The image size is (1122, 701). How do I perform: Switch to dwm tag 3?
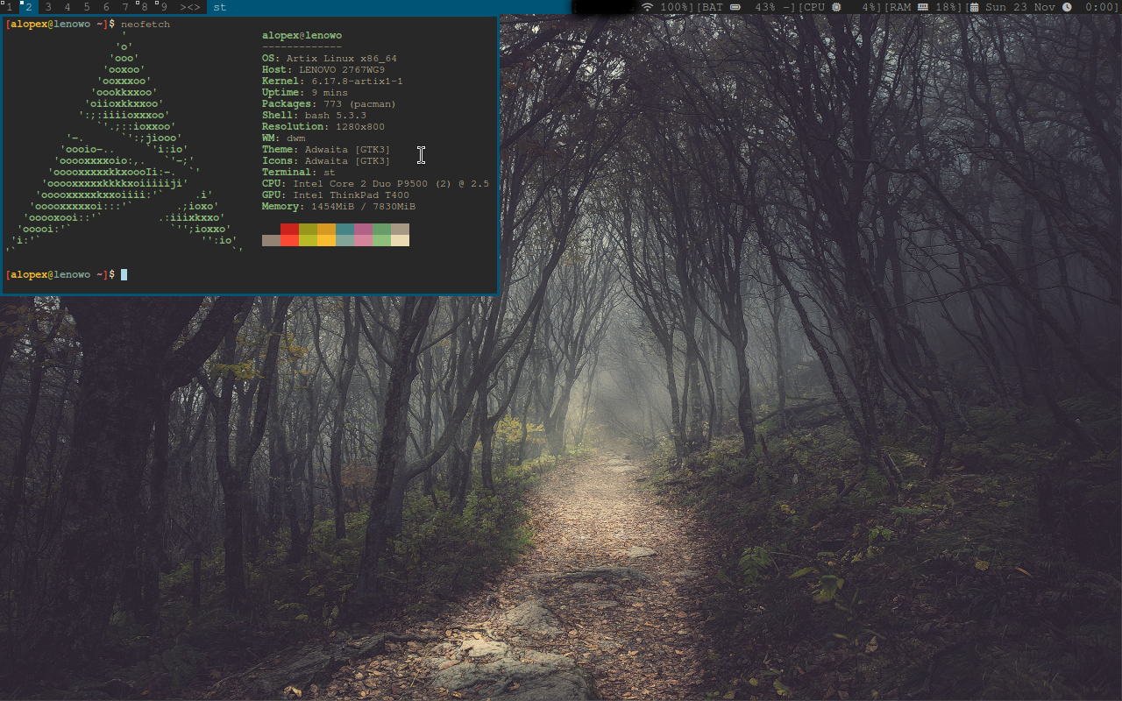coord(48,7)
